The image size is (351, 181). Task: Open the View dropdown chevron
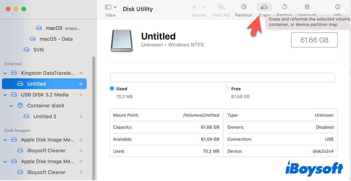(x=115, y=7)
